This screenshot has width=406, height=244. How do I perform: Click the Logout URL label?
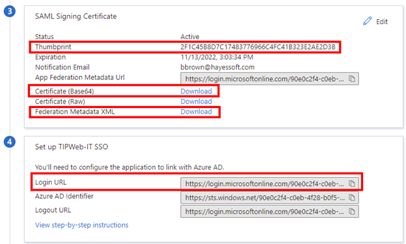point(53,210)
